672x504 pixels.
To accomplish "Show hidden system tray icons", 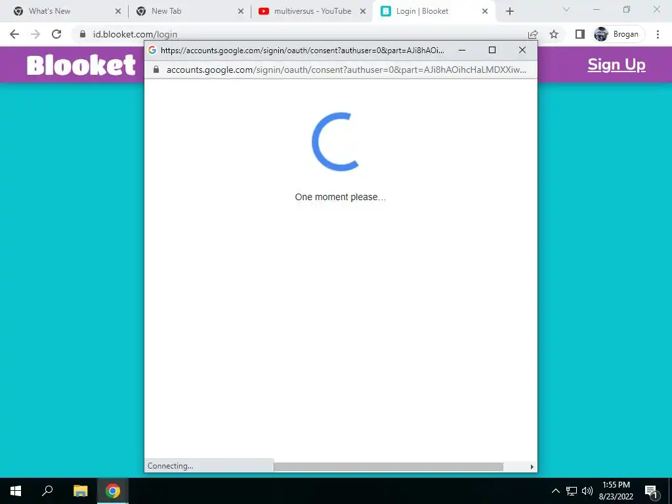I will point(555,491).
